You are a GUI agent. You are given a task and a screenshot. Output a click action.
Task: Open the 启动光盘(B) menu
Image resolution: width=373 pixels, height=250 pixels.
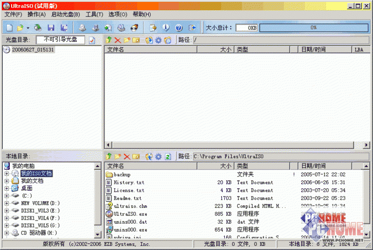[x=66, y=14]
